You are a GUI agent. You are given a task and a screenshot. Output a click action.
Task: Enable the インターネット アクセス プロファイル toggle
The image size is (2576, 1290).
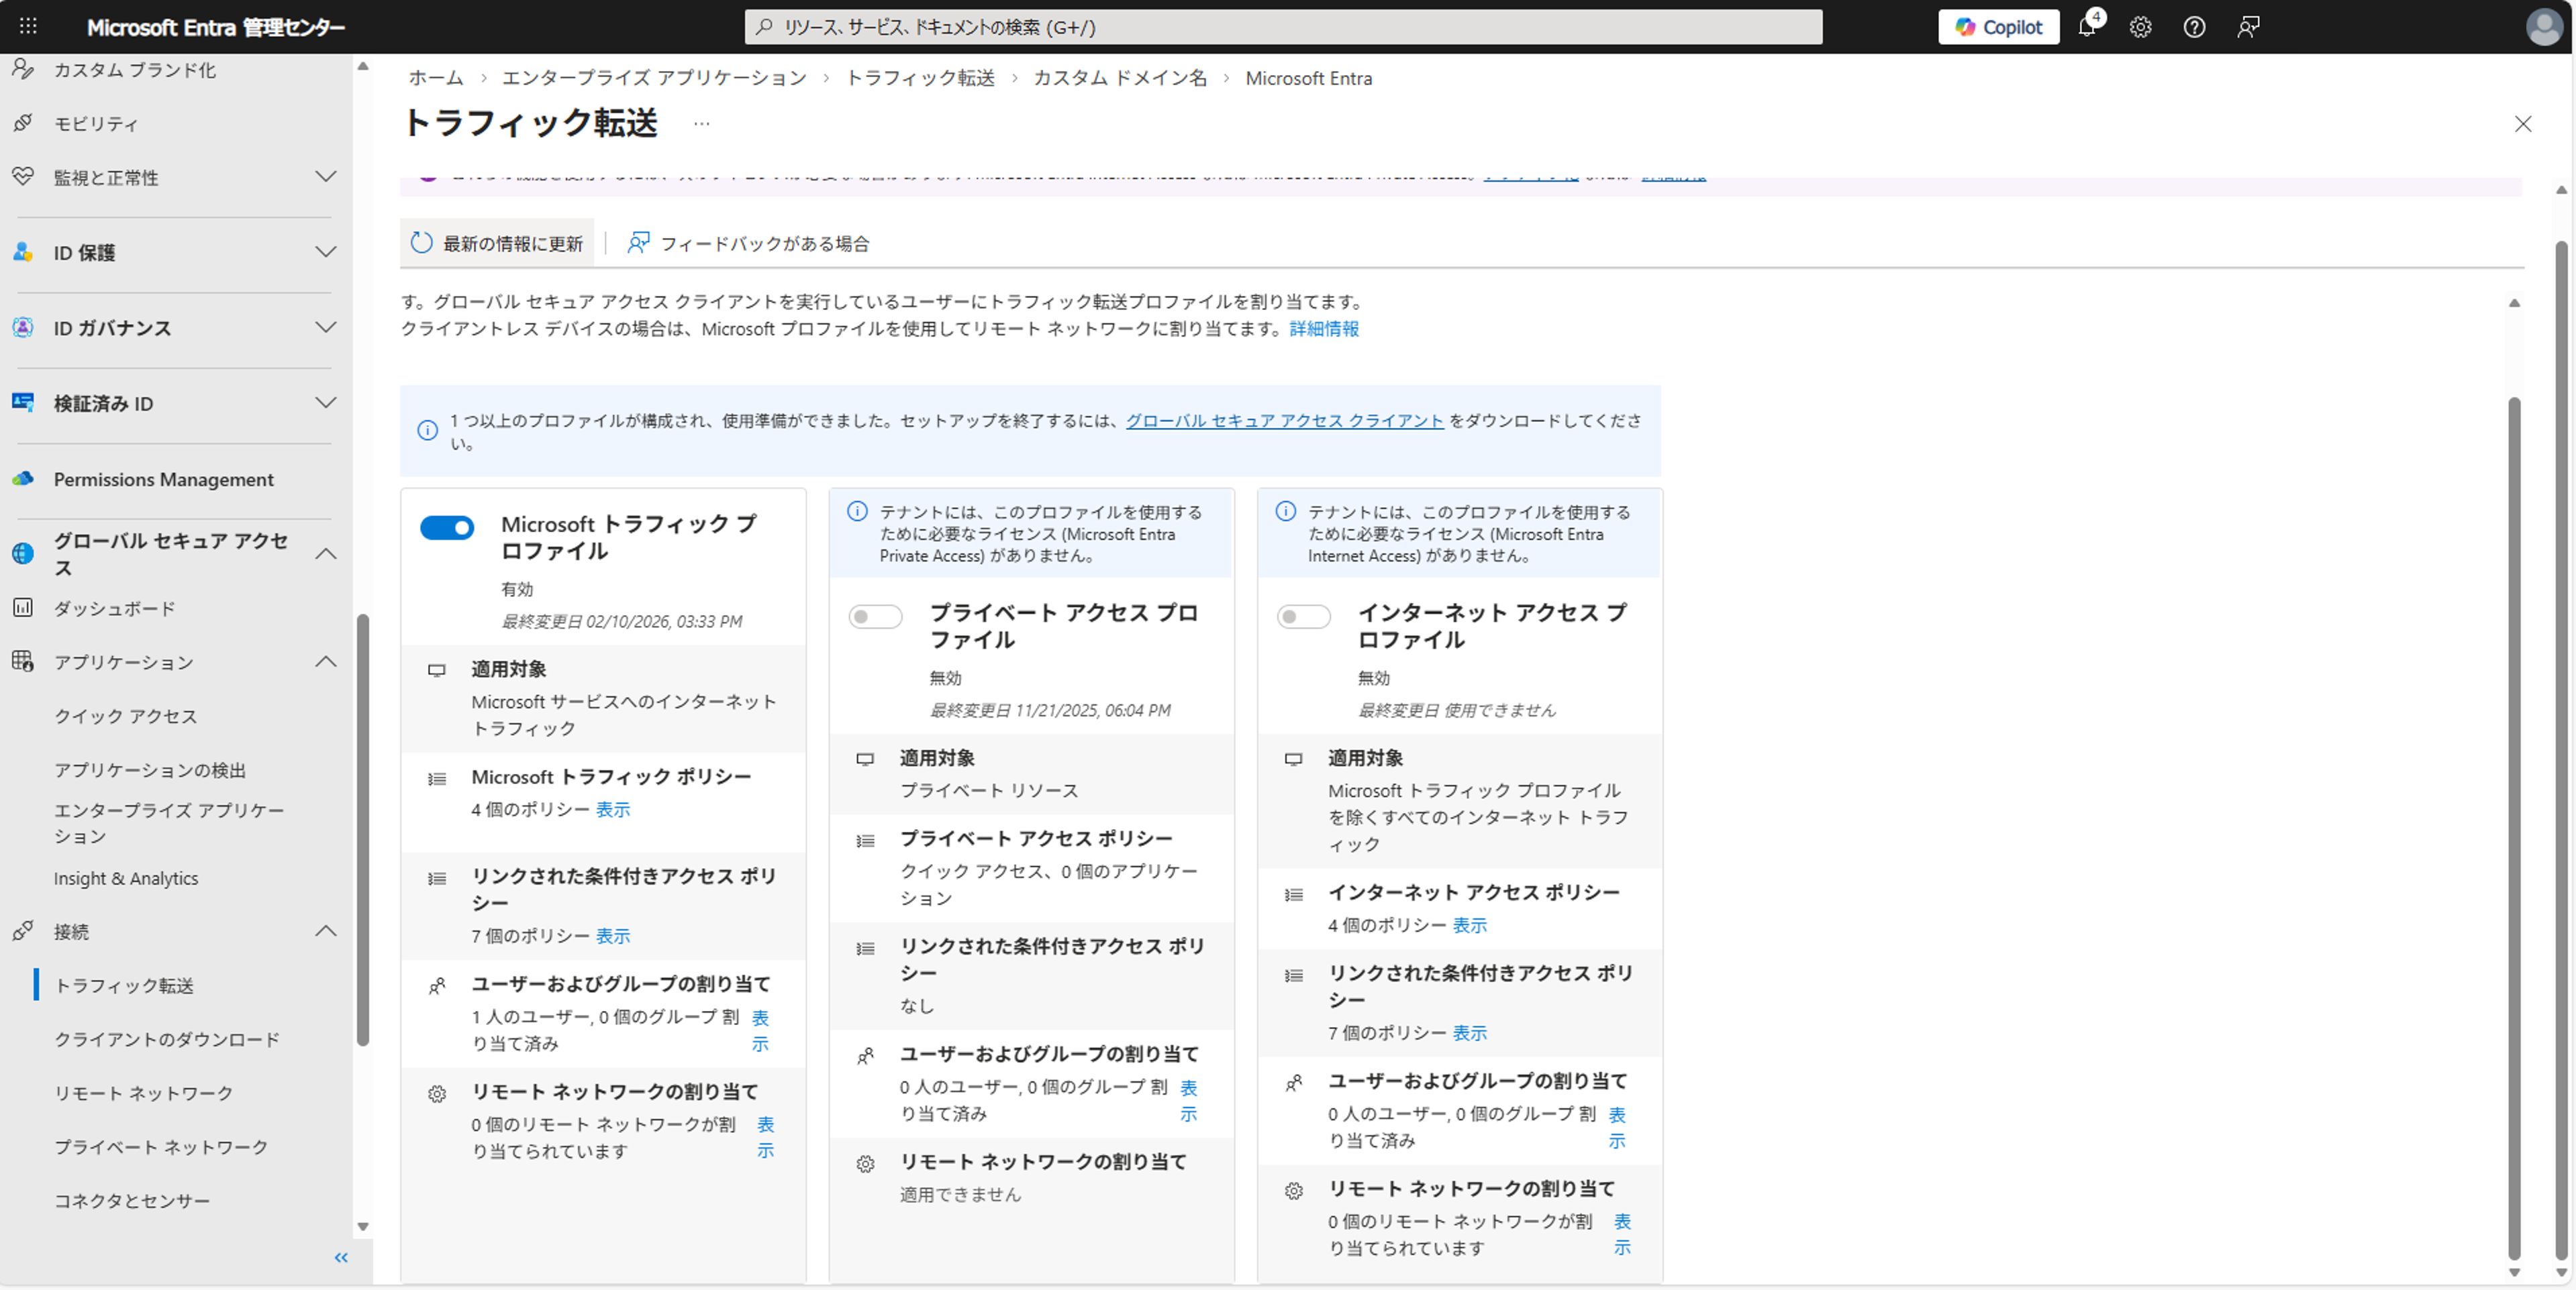[x=1303, y=616]
